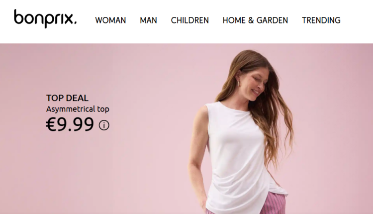Open the price info icon beside €9.99
The height and width of the screenshot is (214, 373).
click(x=104, y=125)
